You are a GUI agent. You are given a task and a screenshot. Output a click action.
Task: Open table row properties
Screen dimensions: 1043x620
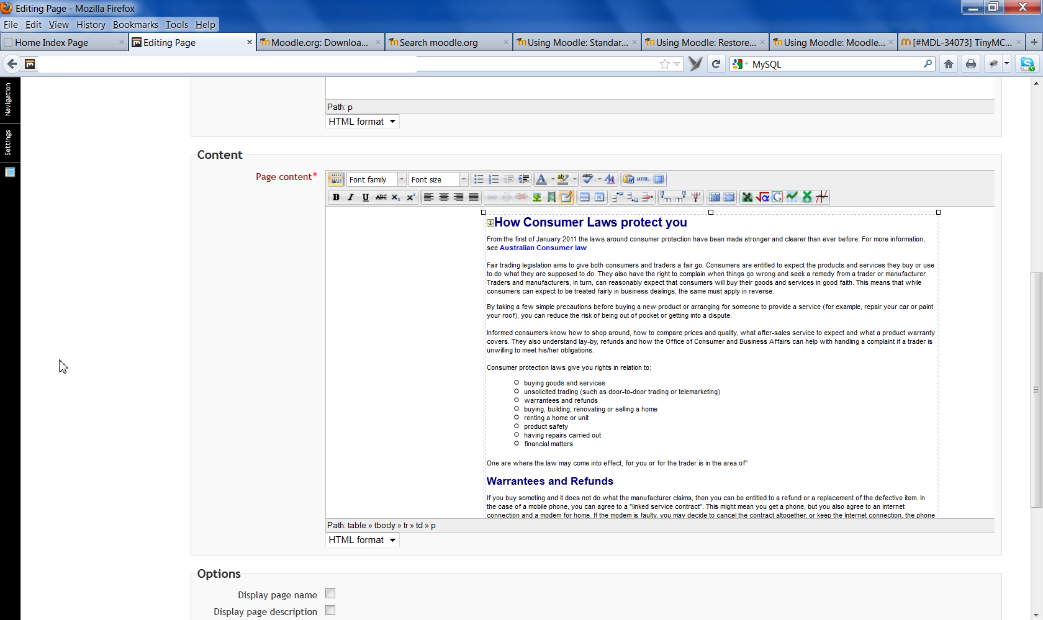coord(584,197)
